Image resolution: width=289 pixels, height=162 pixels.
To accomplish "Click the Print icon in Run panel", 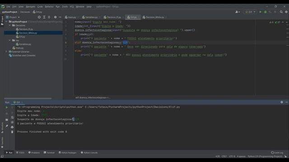I will pyautogui.click(x=12, y=127).
